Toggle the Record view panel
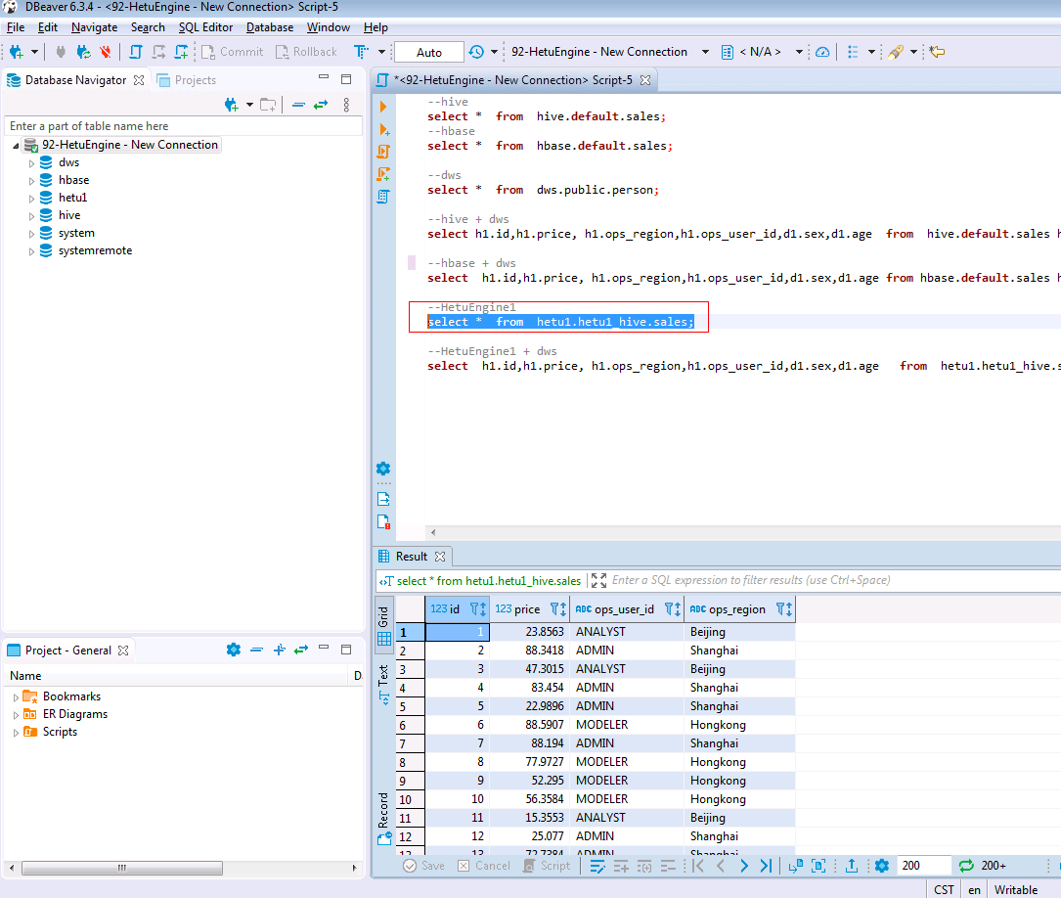The width and height of the screenshot is (1061, 898). [x=383, y=818]
